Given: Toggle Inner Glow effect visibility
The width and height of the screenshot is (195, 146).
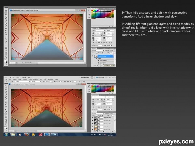Looking at the screenshot, I should [x=99, y=62].
